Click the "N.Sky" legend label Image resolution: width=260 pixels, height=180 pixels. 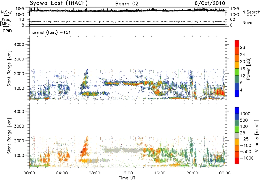click(6, 12)
